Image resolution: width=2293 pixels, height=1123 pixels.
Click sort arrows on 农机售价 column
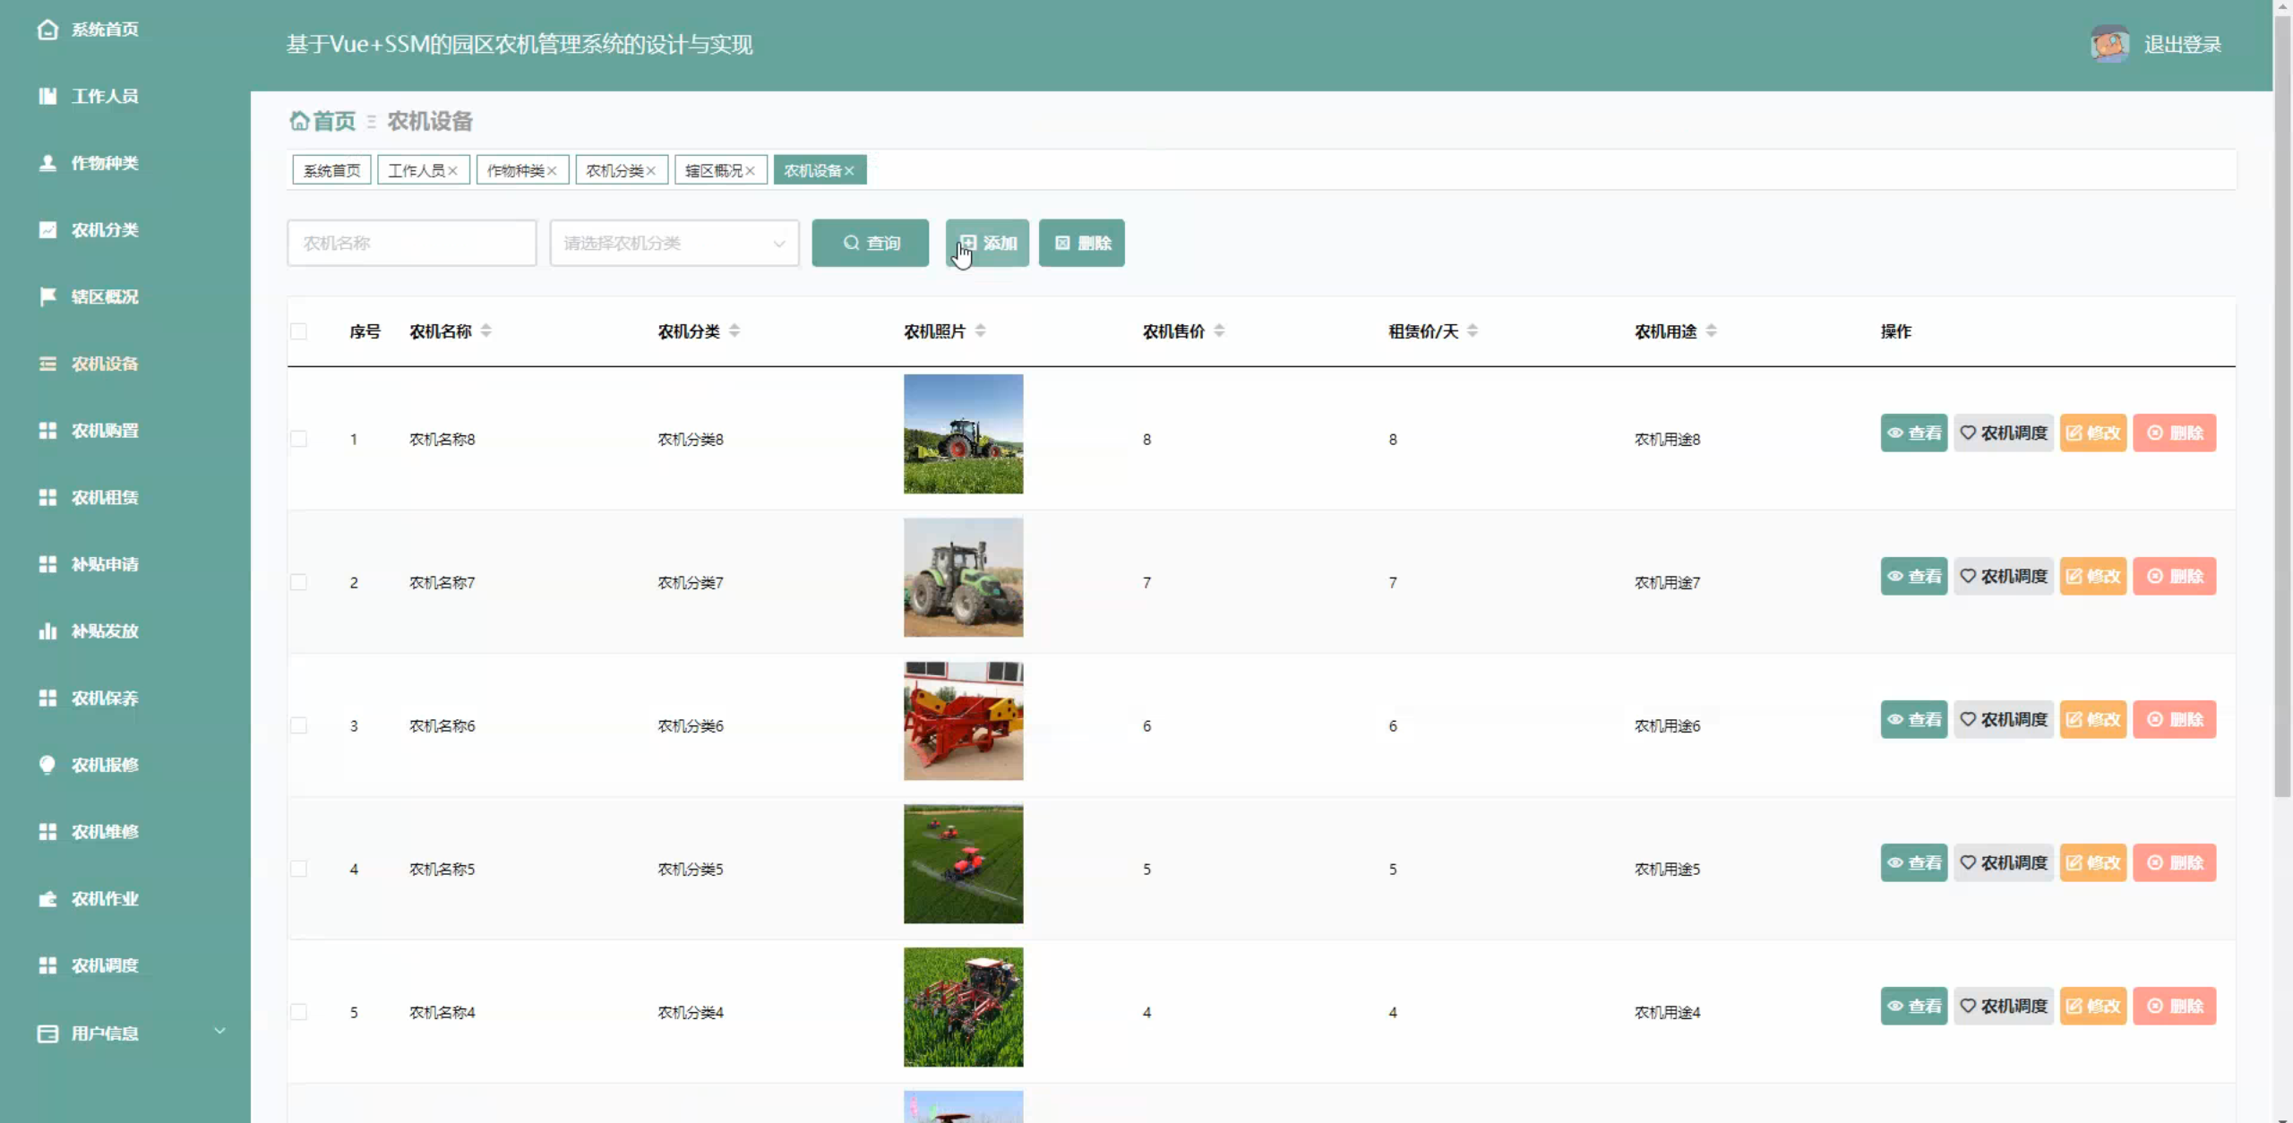click(1219, 330)
